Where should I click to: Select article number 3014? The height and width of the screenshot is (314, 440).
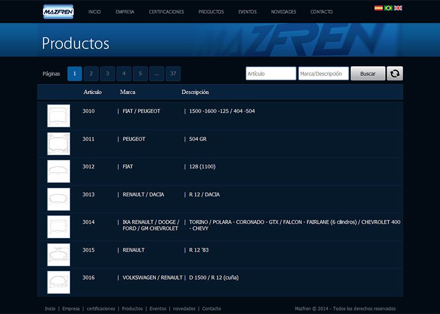[89, 222]
